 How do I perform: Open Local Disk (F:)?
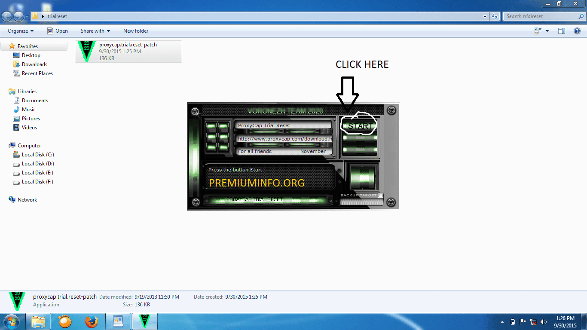[x=38, y=182]
